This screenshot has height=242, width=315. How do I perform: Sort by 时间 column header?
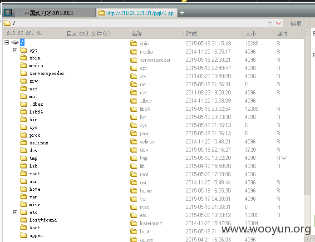click(192, 34)
